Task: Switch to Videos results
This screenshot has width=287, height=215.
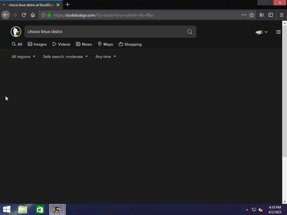Action: click(61, 44)
